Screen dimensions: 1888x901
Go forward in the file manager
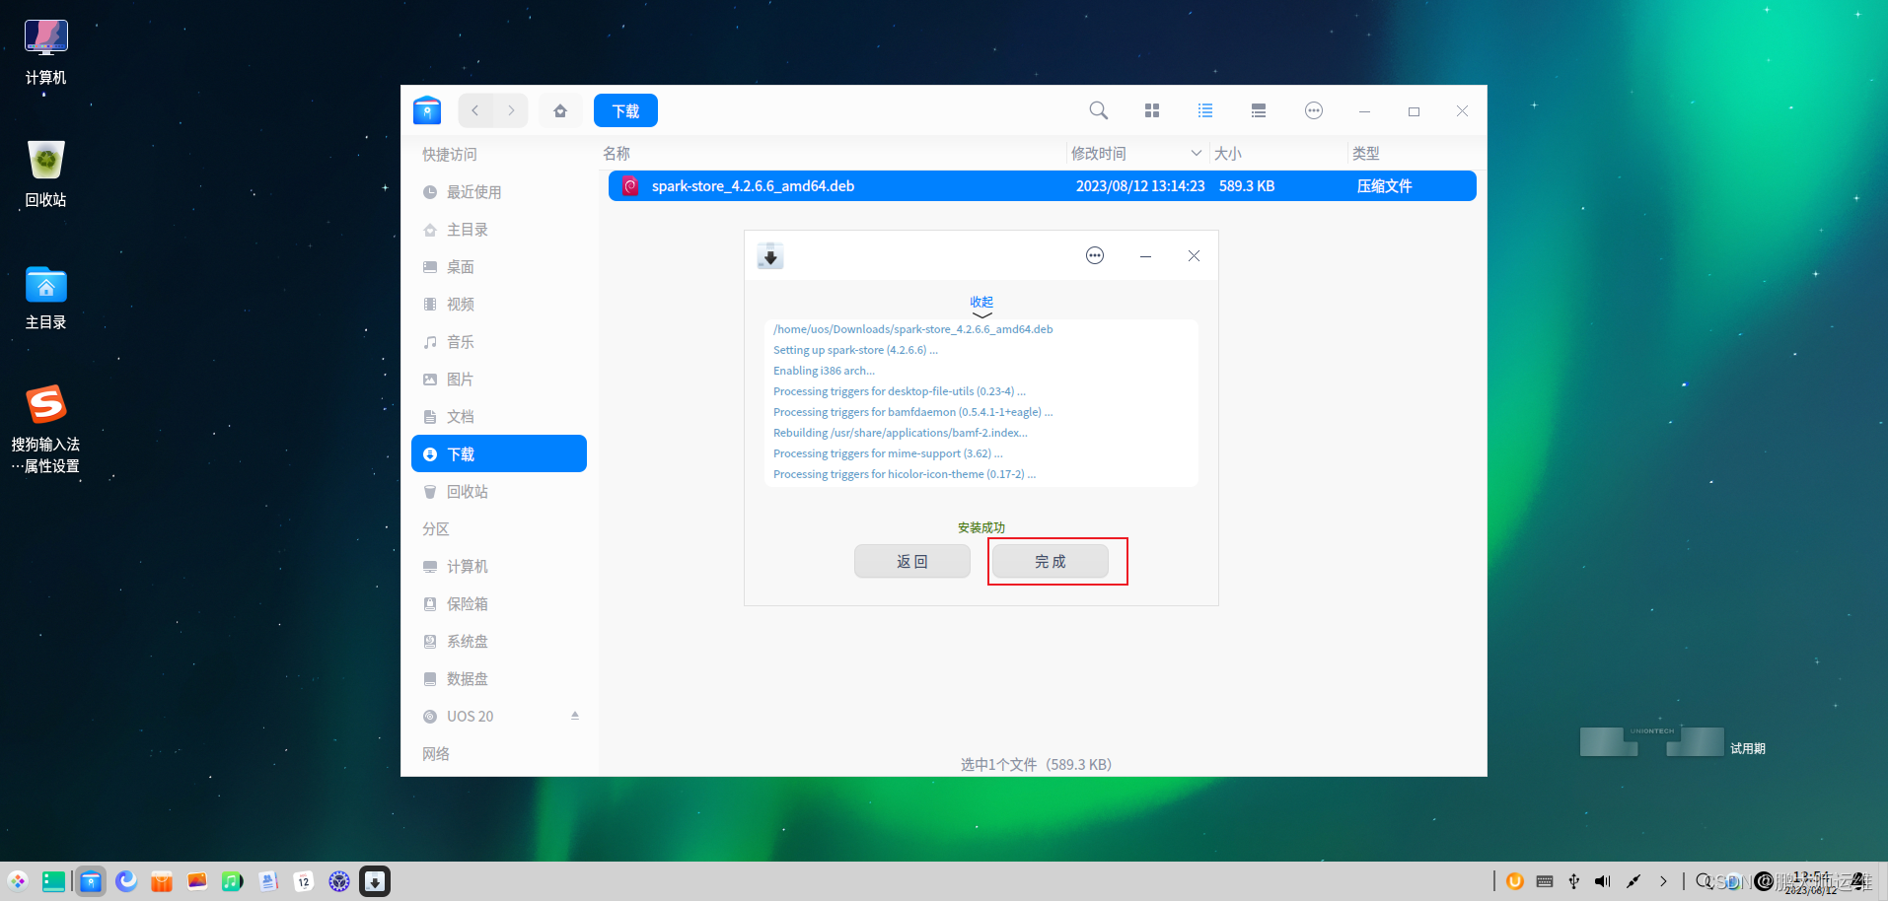(511, 110)
